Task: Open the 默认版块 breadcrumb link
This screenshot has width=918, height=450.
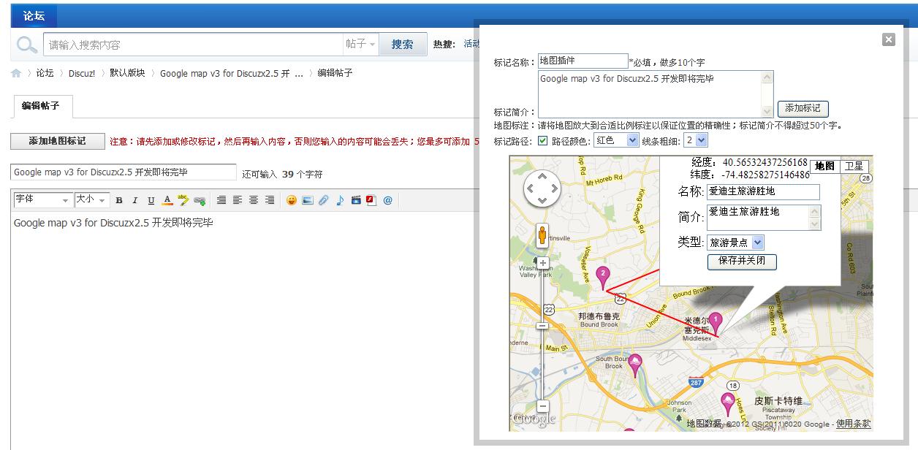Action: coord(127,73)
